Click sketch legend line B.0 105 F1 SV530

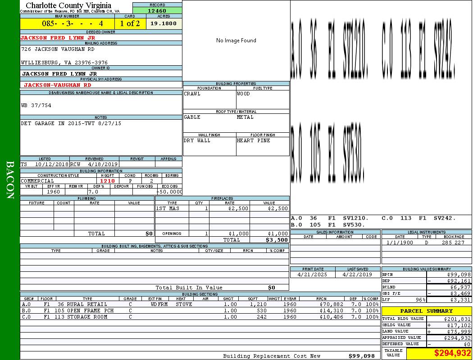[x=328, y=225]
